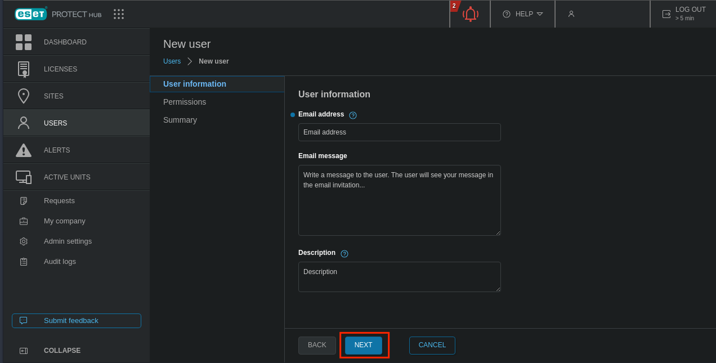This screenshot has width=716, height=363.
Task: Open user profile icon in header
Action: click(571, 14)
